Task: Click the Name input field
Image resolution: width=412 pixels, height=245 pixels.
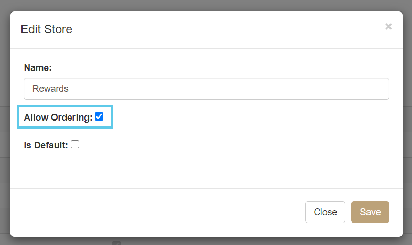Action: click(207, 89)
